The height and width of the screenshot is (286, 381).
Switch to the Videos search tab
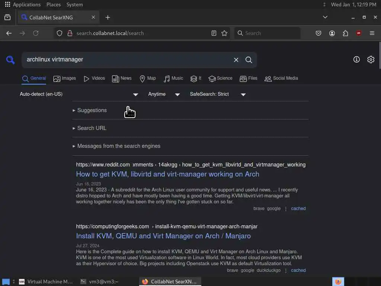[94, 78]
